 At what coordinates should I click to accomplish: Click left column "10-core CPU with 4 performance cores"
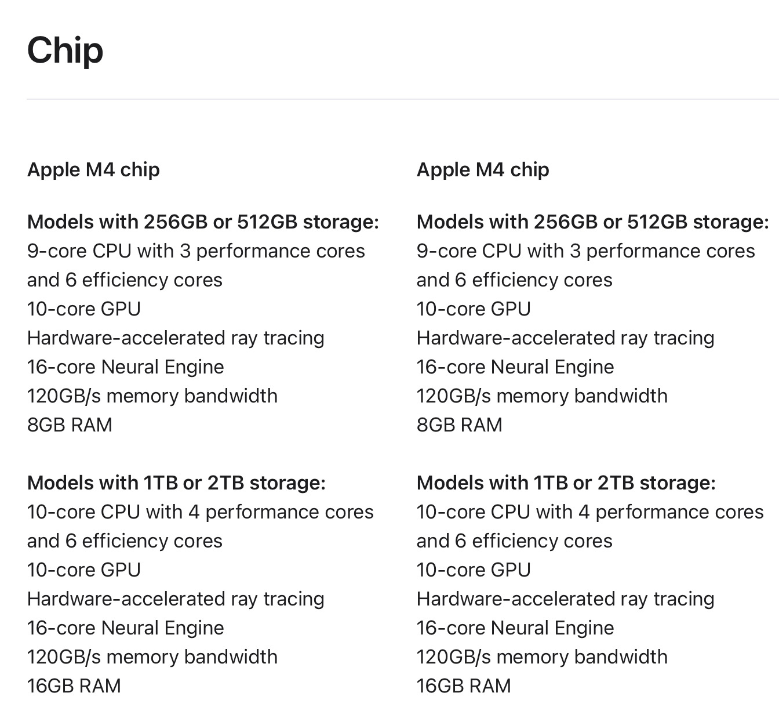pos(200,512)
